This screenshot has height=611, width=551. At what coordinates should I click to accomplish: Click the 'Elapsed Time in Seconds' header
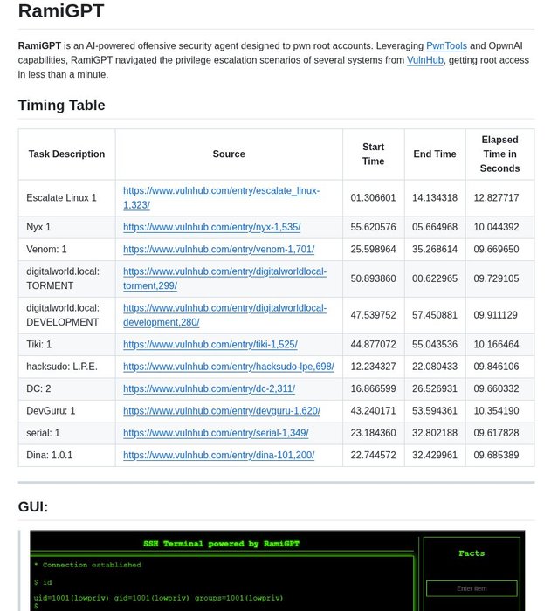(x=499, y=154)
